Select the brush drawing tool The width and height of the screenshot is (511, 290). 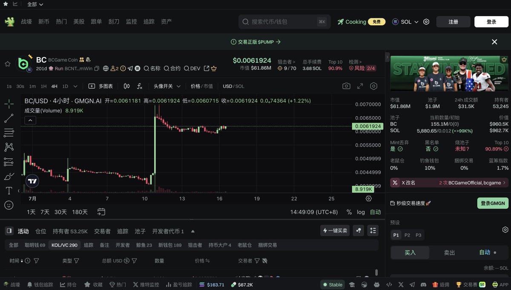(x=9, y=176)
